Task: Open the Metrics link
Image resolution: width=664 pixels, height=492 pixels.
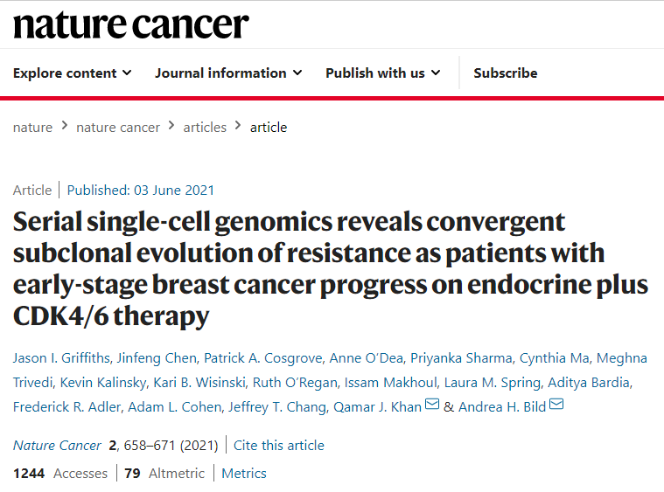Action: (244, 474)
